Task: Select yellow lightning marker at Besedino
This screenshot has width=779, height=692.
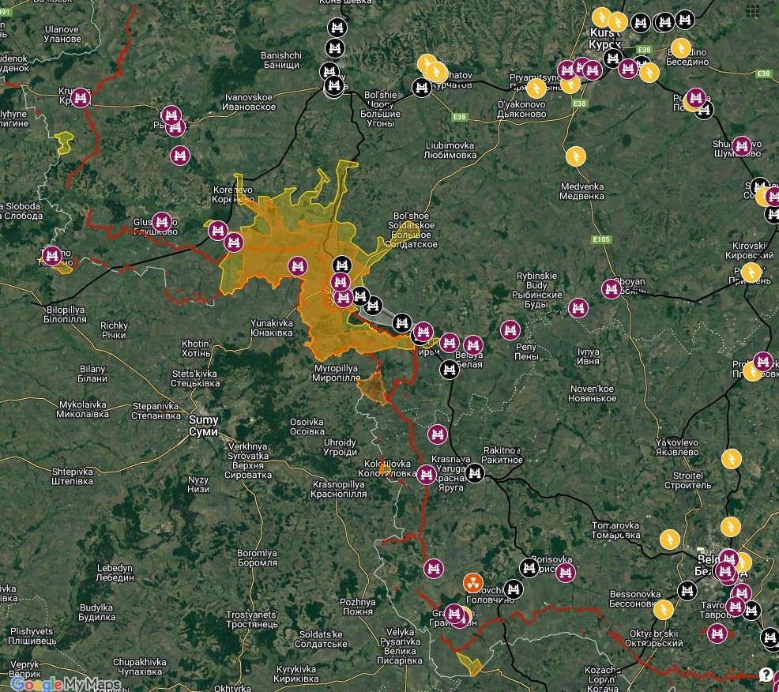Action: tap(680, 49)
